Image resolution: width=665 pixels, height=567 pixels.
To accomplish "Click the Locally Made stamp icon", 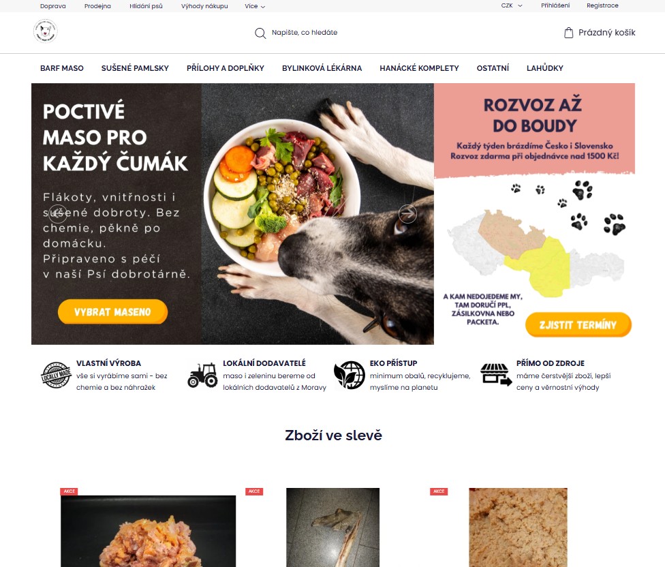I will [56, 375].
